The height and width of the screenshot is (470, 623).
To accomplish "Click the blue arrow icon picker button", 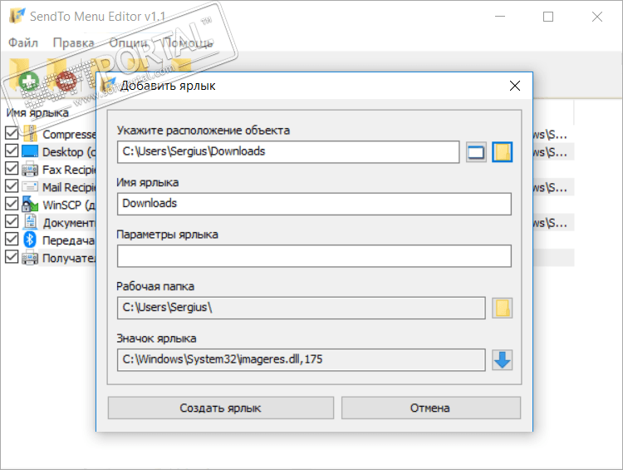I will click(x=503, y=360).
